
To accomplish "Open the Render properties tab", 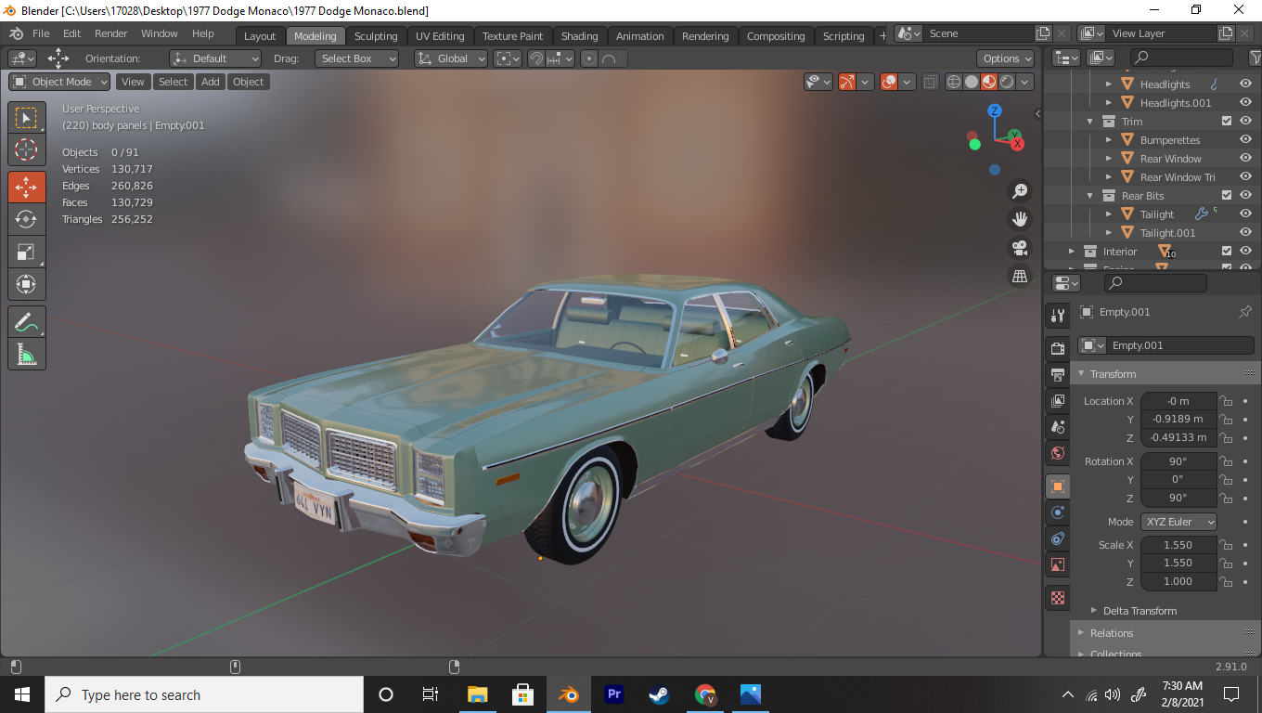I will (1057, 348).
